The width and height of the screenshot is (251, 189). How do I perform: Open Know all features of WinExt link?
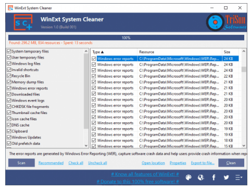145,174
